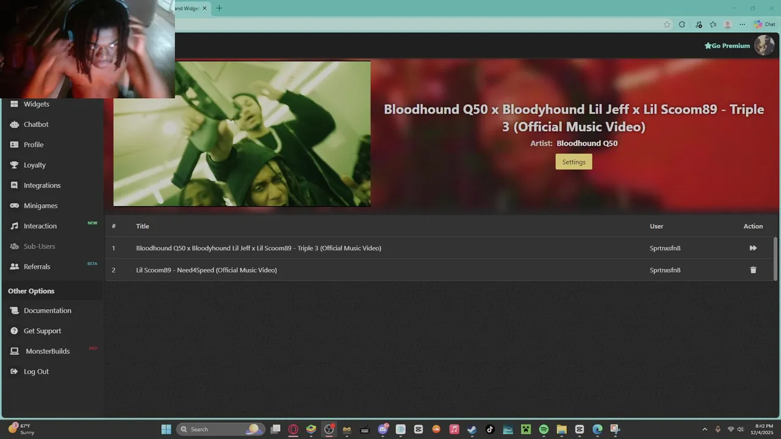
Task: Open Integrations puzzle icon in sidebar
Action: 15,185
